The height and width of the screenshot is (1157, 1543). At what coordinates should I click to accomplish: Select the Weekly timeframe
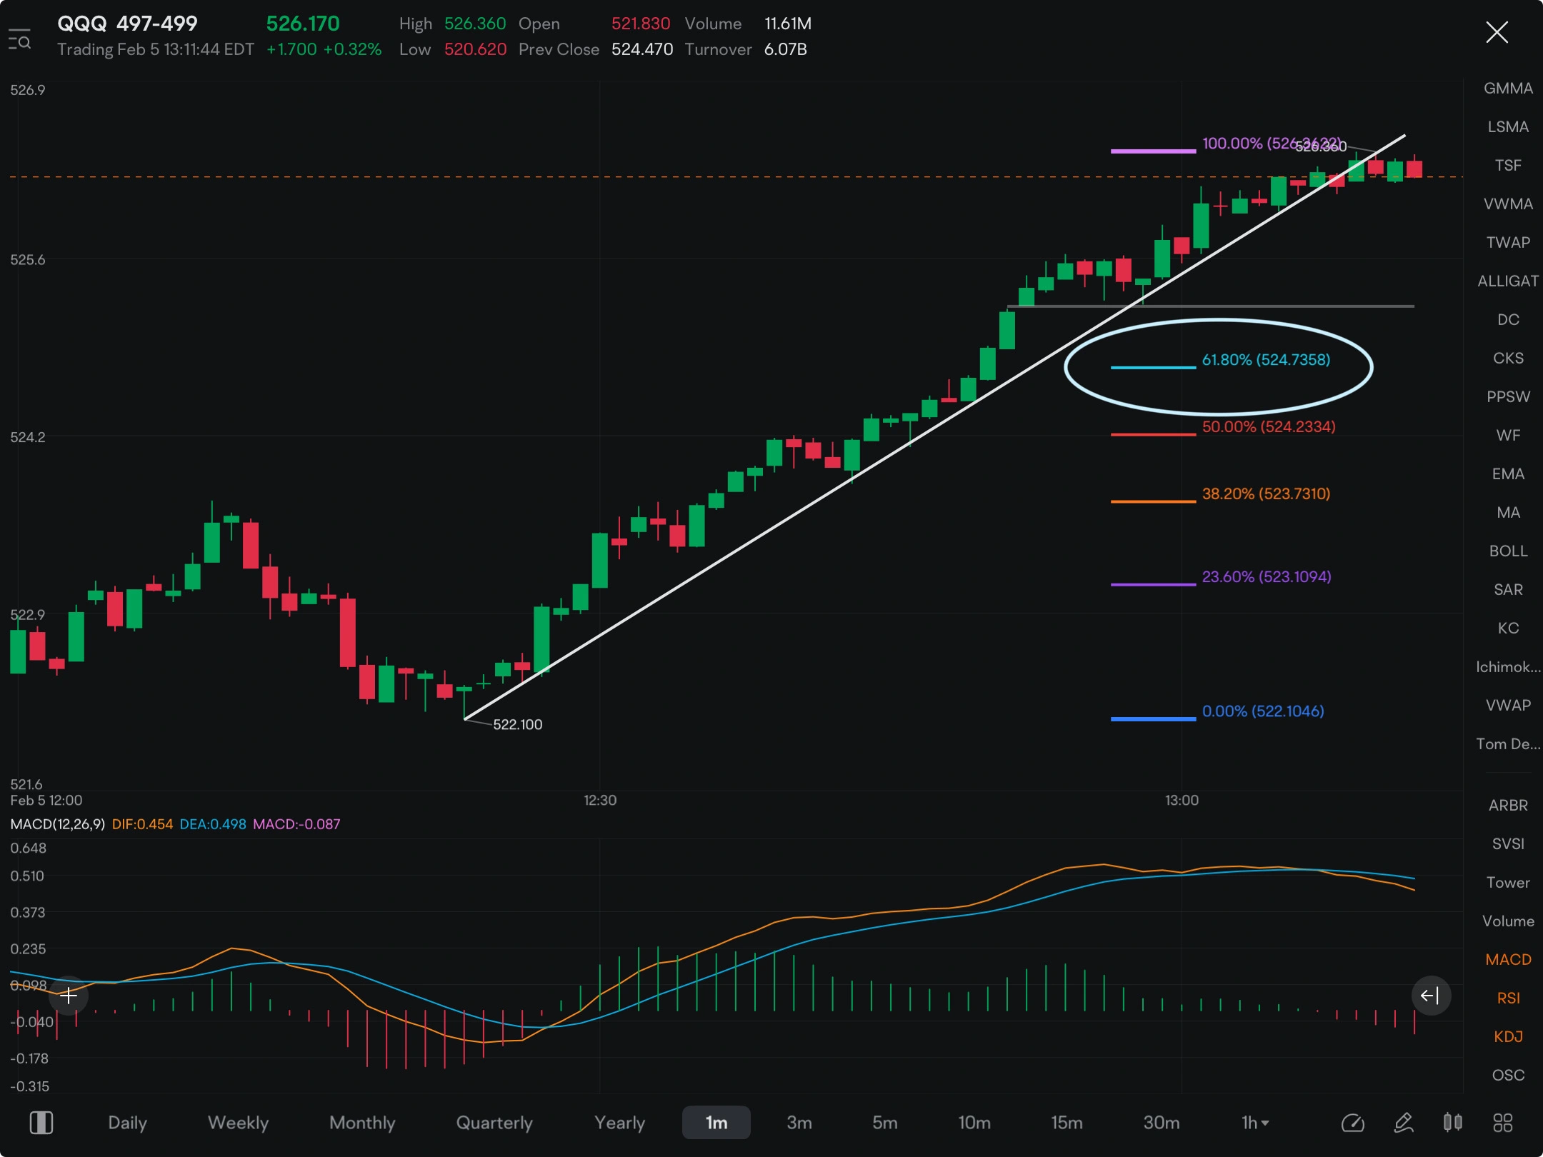click(x=238, y=1123)
